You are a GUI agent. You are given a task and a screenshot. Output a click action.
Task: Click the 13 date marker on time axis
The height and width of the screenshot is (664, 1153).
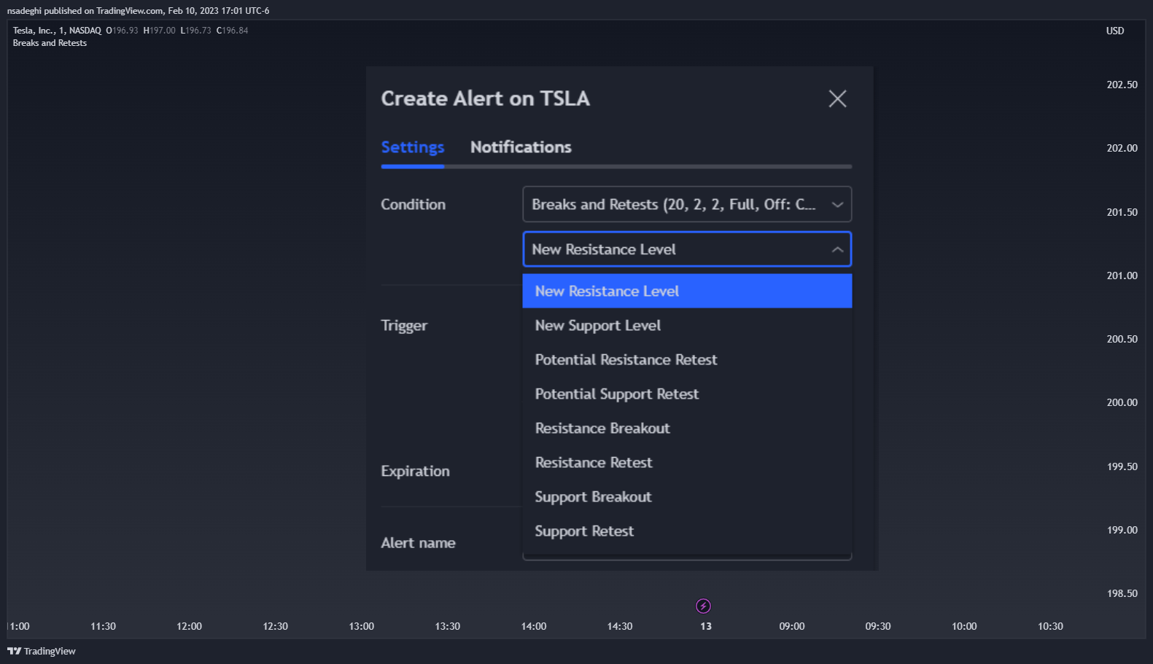tap(706, 626)
